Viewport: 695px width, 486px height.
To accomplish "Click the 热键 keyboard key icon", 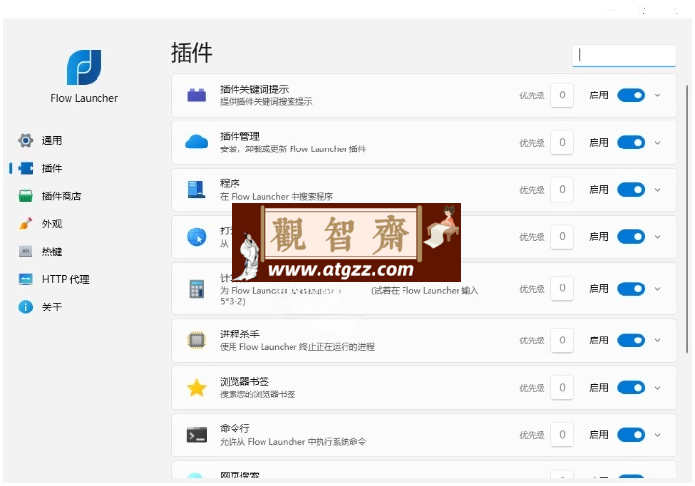I will coord(26,252).
